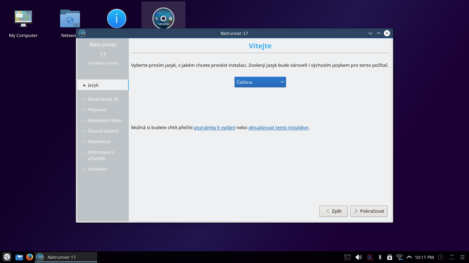Select Klávesnice in the sidebar
Viewport: 469px width, 263px height.
coord(99,141)
